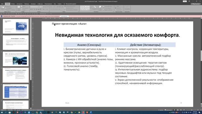Screen dimensions: 202x114
Task: Open the Shape Fill dropdown
Action: click(x=108, y=6)
